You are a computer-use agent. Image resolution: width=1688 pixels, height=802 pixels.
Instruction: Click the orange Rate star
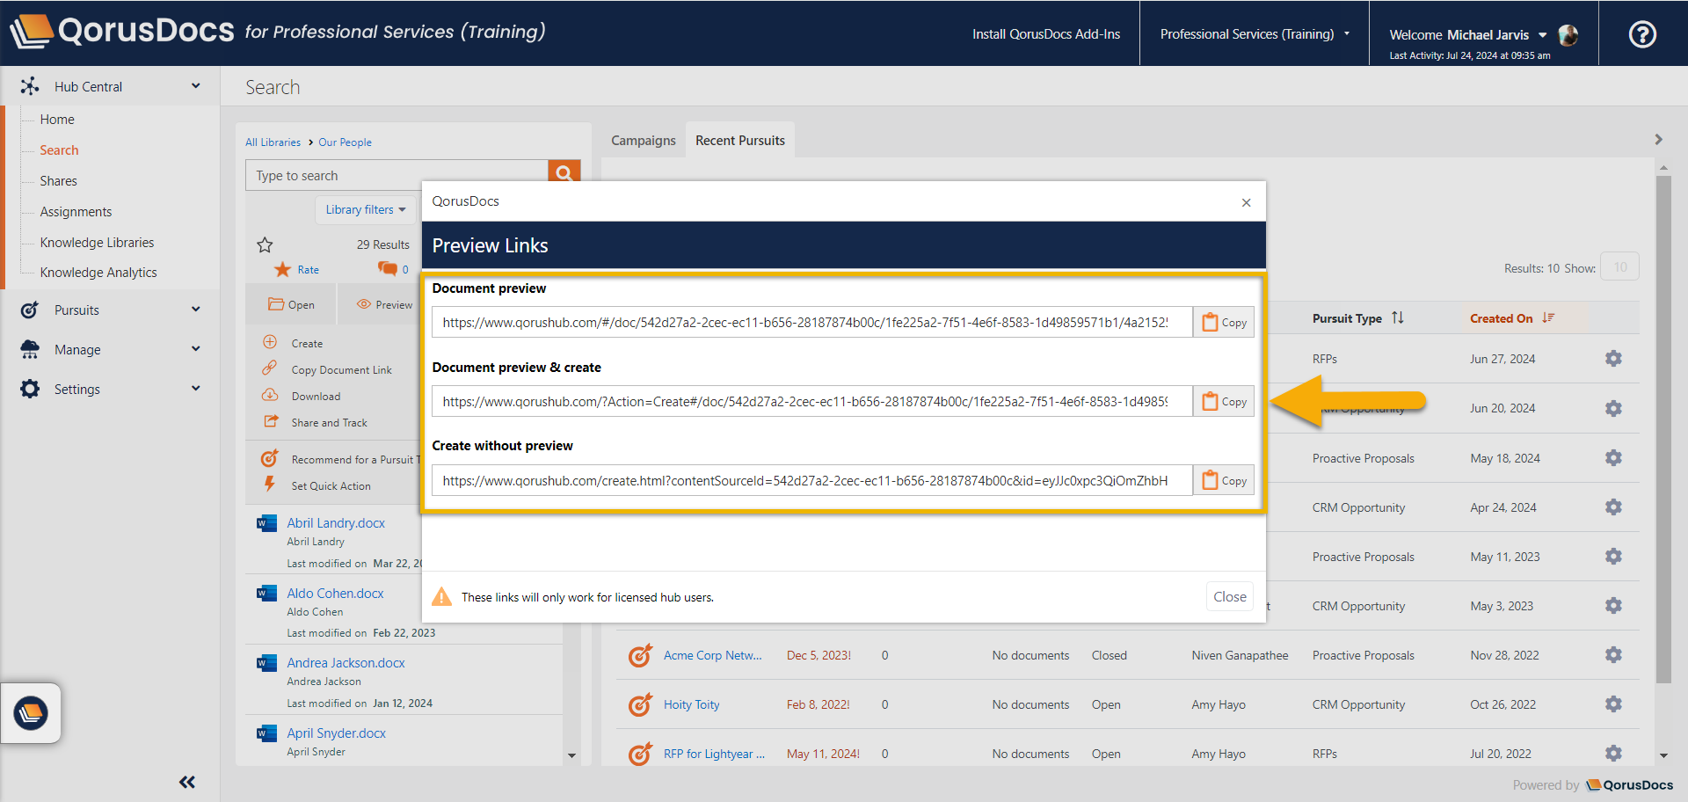[x=282, y=269]
